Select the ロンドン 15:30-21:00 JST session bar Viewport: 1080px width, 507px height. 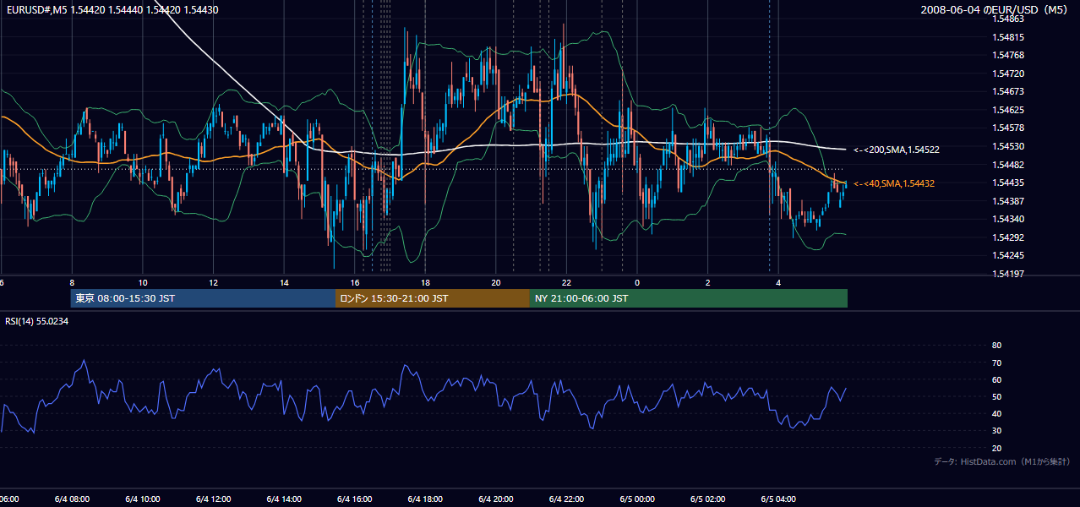click(x=433, y=298)
